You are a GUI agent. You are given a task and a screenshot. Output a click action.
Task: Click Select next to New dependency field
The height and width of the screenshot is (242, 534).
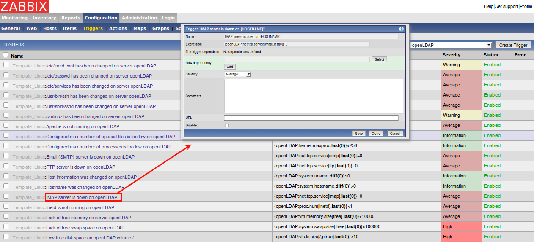380,59
